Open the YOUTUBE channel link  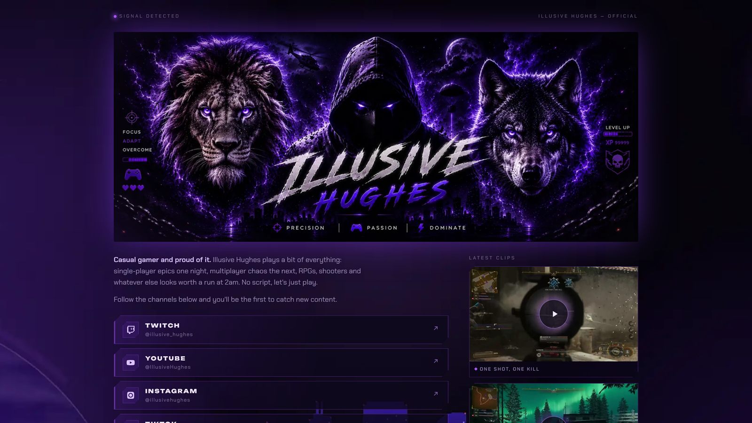pos(281,362)
